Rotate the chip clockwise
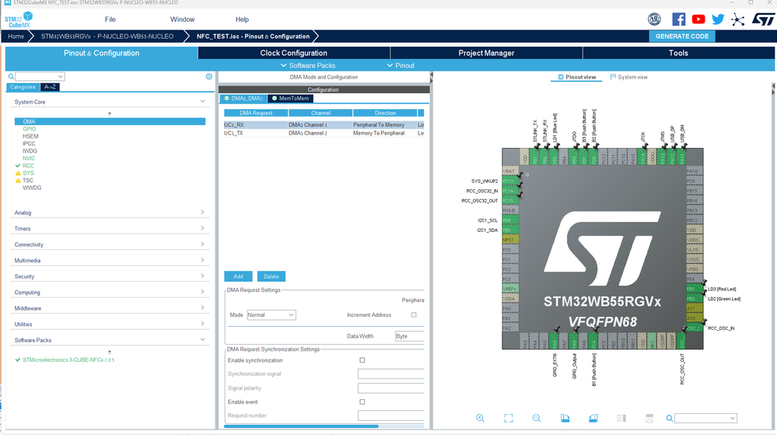 [565, 418]
